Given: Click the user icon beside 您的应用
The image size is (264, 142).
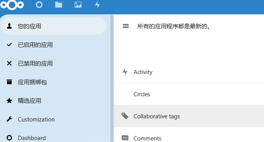Looking at the screenshot, I should click(9, 26).
